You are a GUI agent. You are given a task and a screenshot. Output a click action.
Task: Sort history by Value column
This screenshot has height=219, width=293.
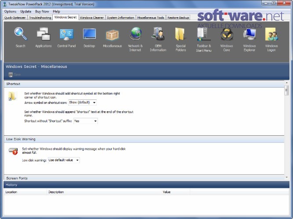pyautogui.click(x=176, y=192)
